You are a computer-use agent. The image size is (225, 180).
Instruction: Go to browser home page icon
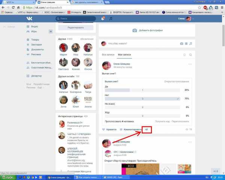18,7
